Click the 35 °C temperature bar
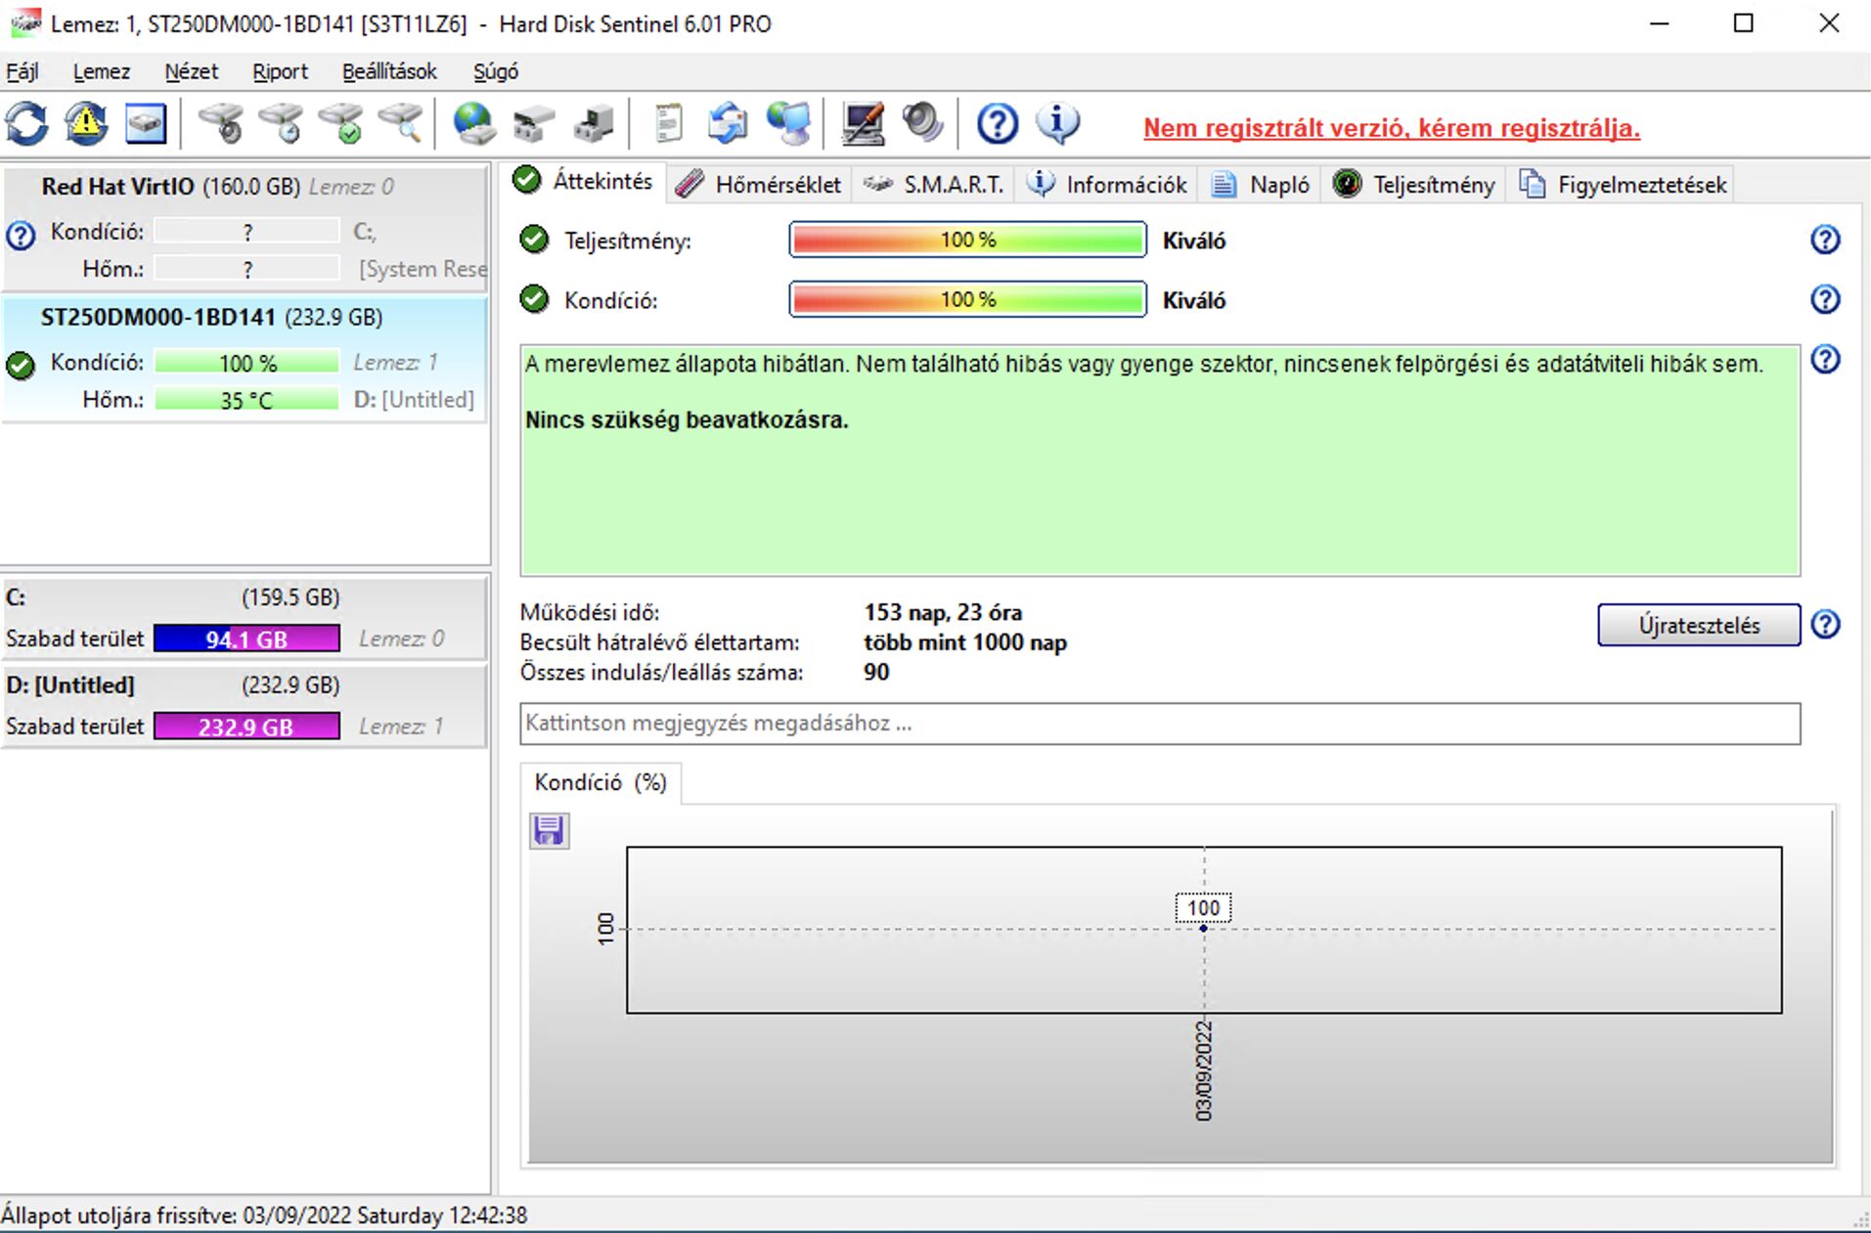This screenshot has width=1871, height=1233. [246, 400]
